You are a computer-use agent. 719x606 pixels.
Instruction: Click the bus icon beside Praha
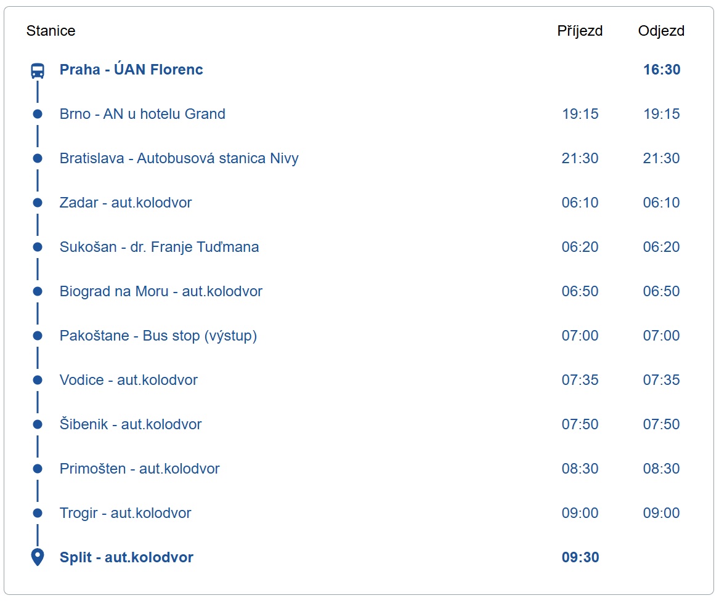click(38, 70)
